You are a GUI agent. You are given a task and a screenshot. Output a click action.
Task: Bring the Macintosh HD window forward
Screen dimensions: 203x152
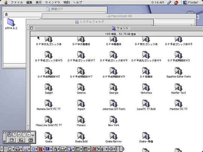click(119, 16)
